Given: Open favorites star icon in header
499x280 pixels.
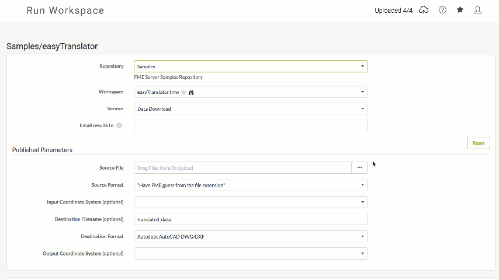Looking at the screenshot, I should [460, 10].
